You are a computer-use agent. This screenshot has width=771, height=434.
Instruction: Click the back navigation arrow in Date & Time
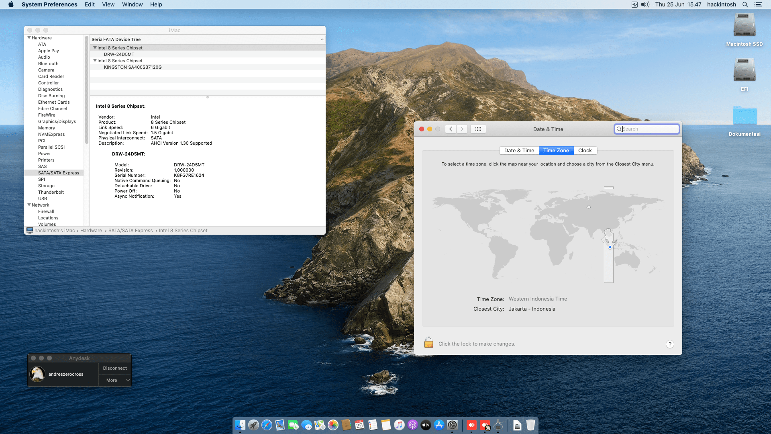coord(451,129)
